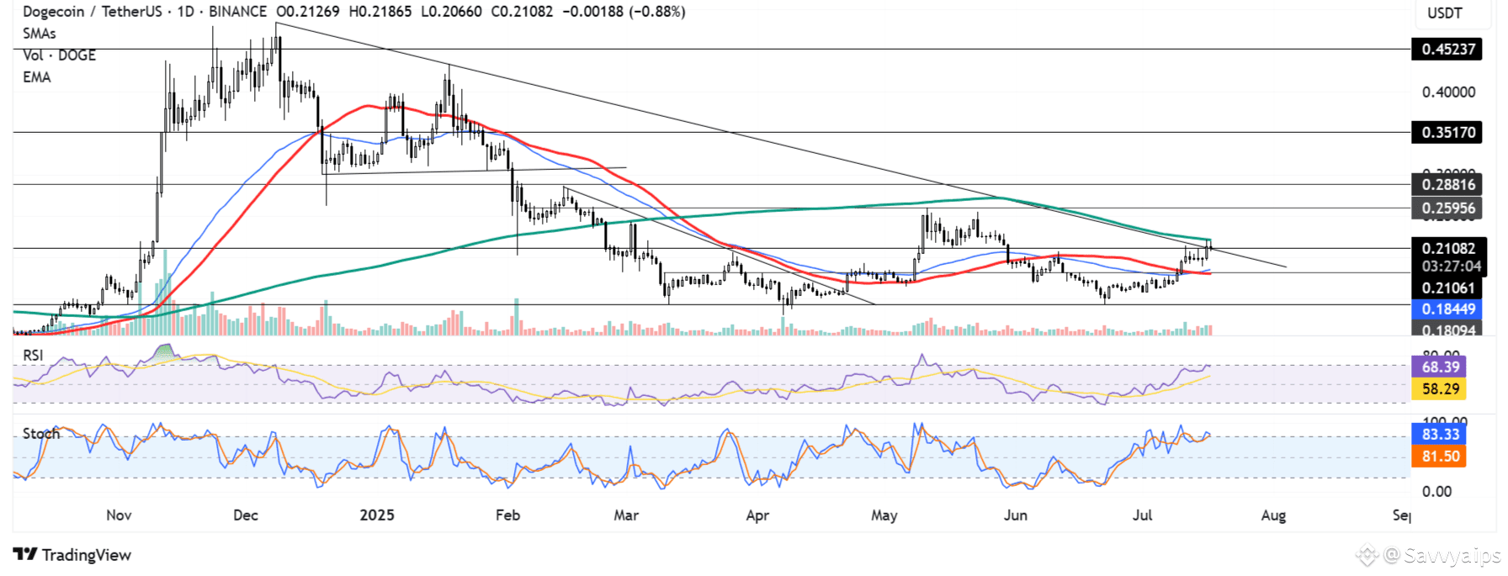Click the Stoch pane label
Screen dimensions: 1508x576
click(41, 434)
